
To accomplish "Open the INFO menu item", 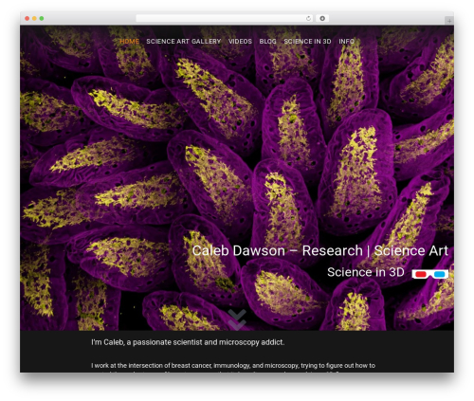I will click(346, 42).
